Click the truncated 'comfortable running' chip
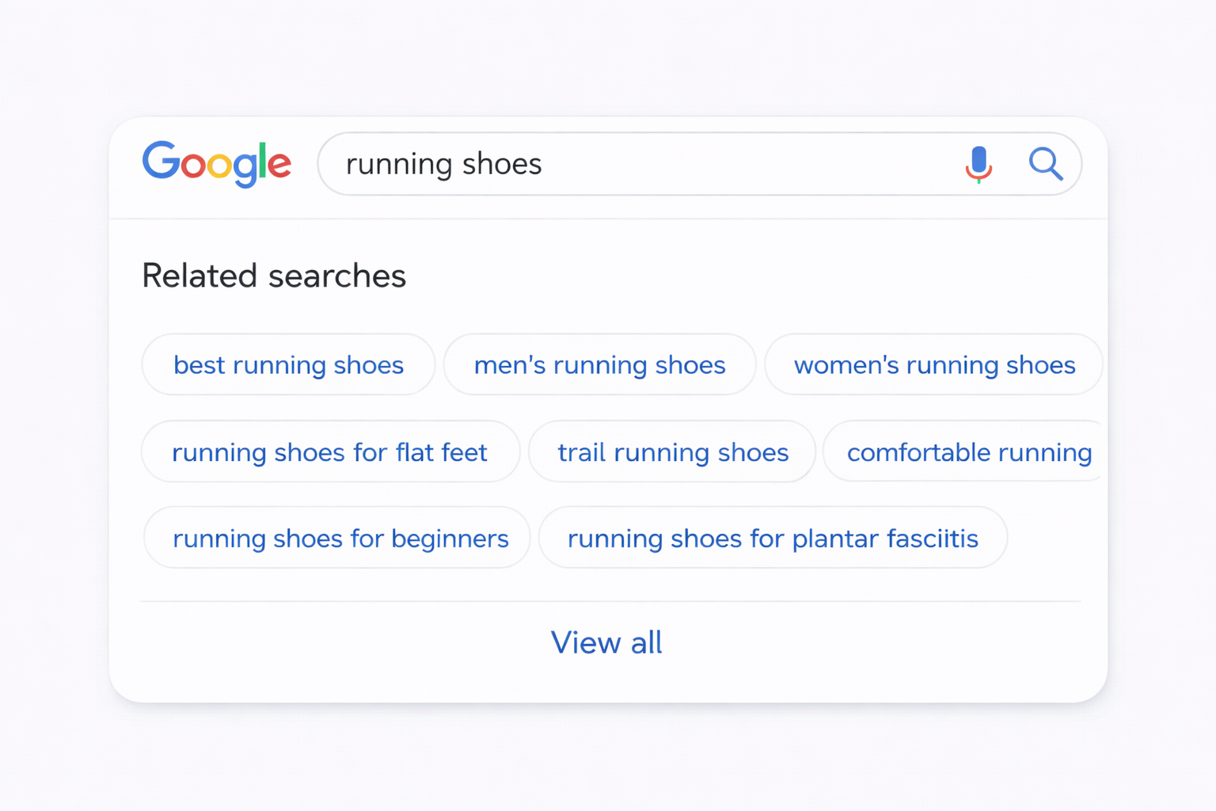The height and width of the screenshot is (811, 1216). pos(967,451)
